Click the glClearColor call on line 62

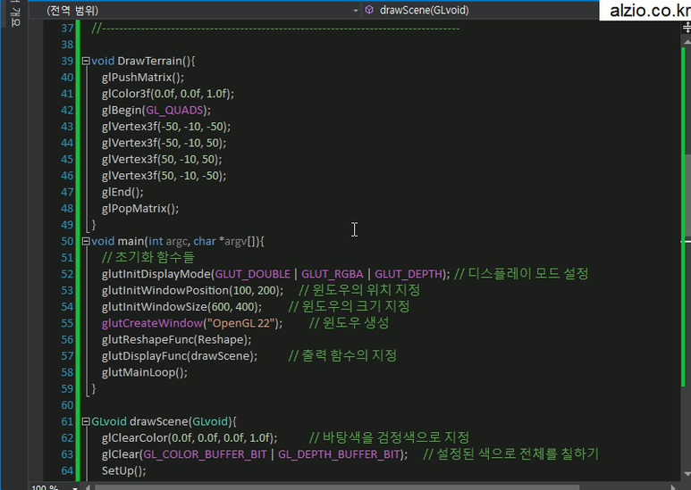[190, 438]
